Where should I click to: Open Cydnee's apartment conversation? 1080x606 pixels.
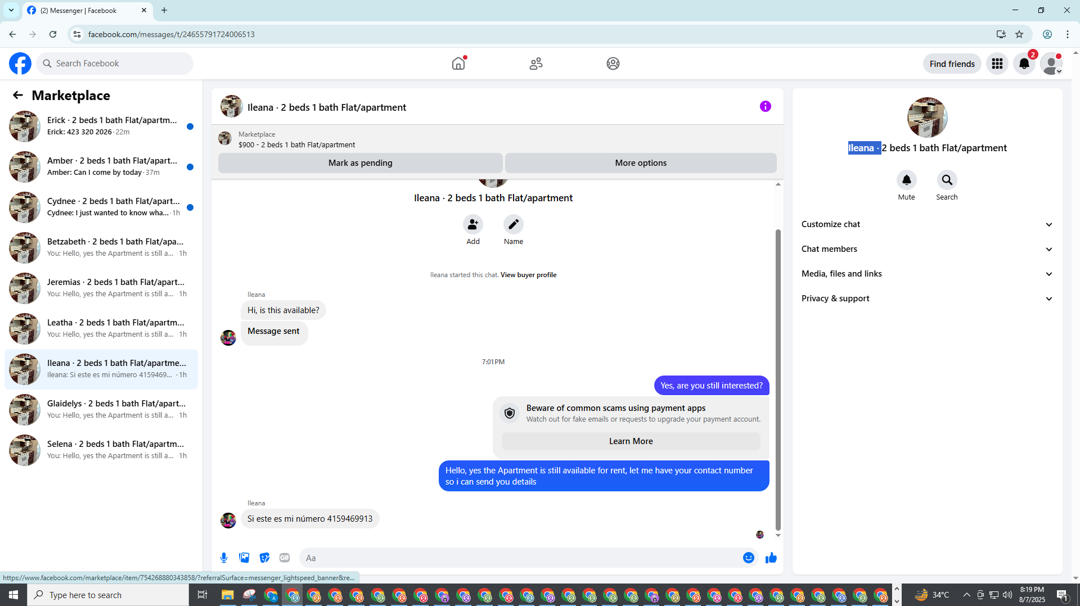tap(101, 207)
